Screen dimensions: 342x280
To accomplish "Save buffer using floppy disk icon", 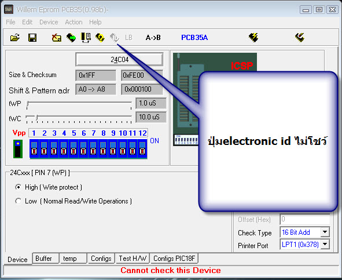I will 32,38.
